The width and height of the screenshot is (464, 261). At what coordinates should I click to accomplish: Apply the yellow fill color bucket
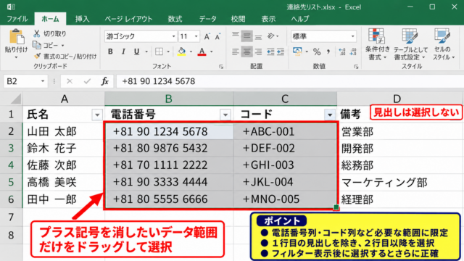181,51
